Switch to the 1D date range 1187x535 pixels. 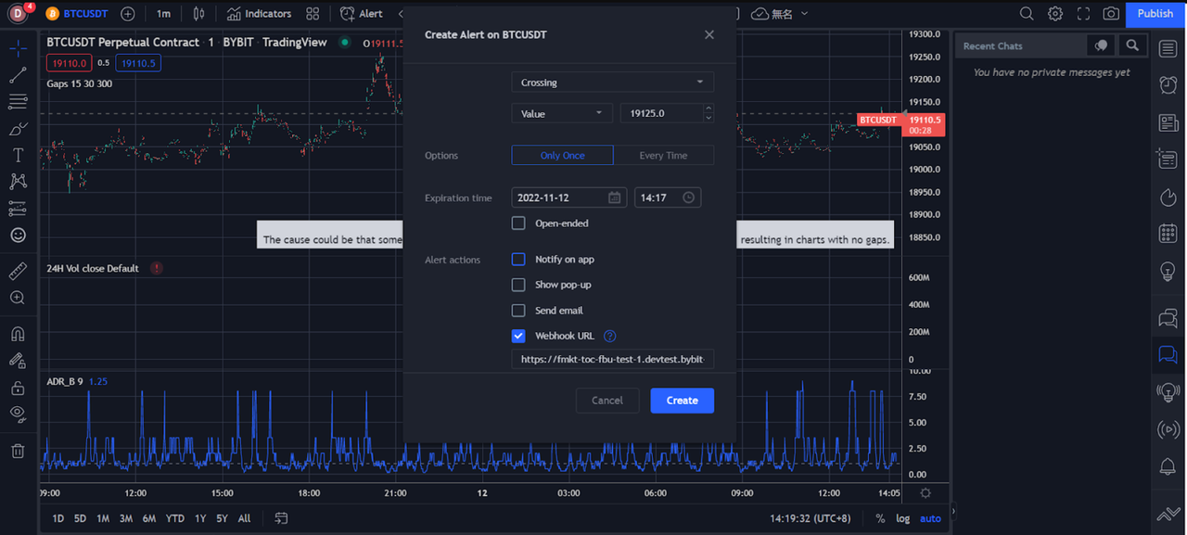pos(57,518)
